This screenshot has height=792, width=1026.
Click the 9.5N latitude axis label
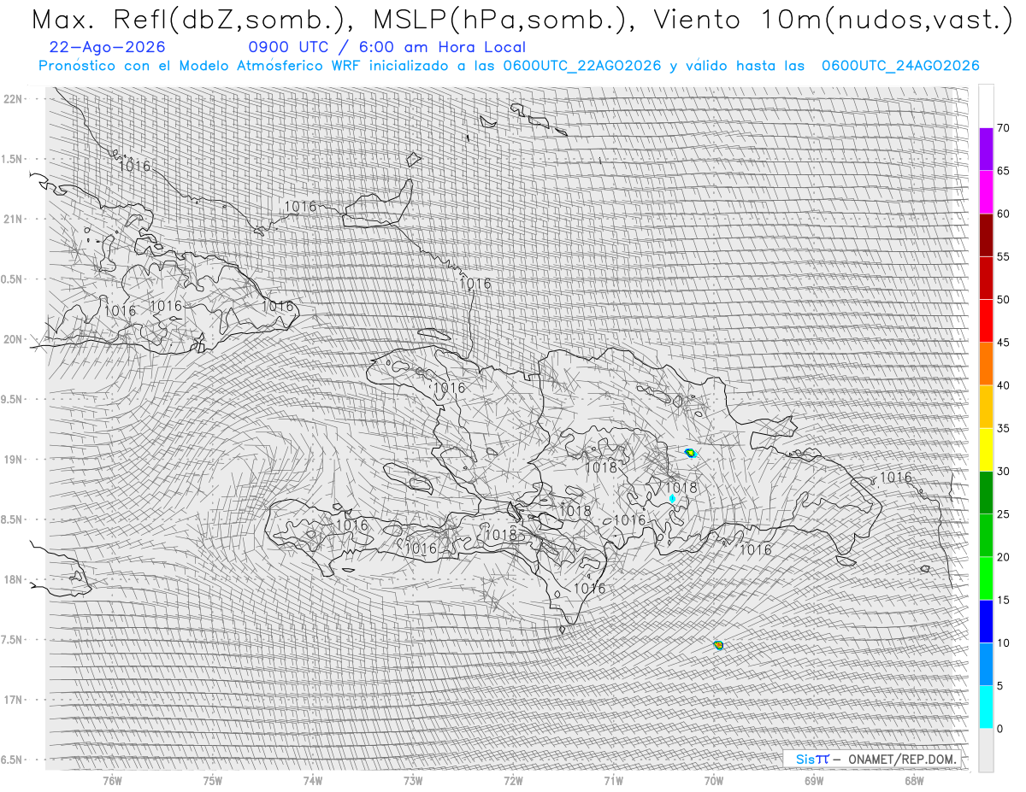(x=13, y=399)
